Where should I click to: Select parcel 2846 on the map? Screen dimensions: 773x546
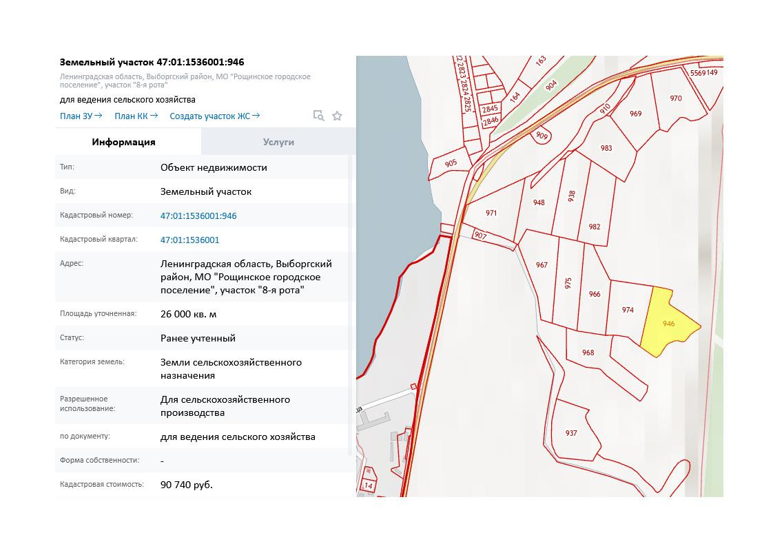[491, 120]
